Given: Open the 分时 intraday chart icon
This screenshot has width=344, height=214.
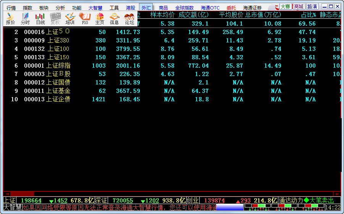Looking at the screenshot, I should (25, 18).
